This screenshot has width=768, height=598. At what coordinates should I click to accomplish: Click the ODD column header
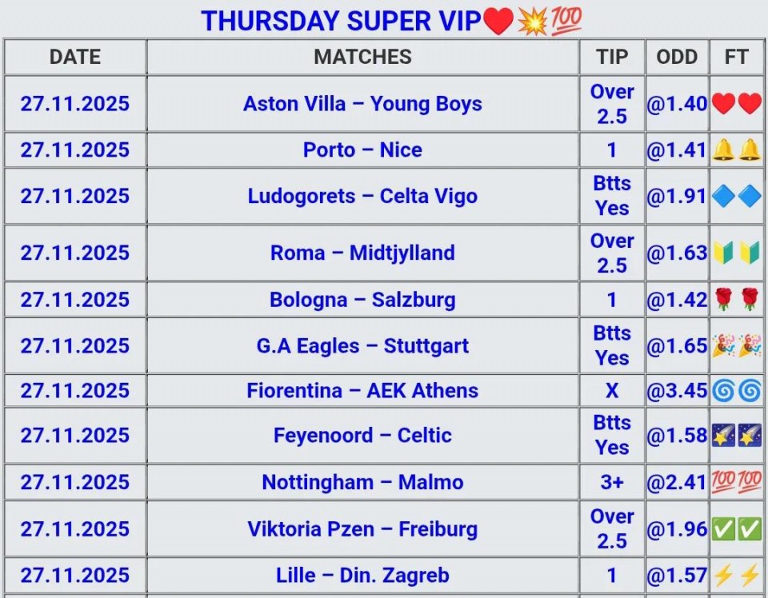677,57
